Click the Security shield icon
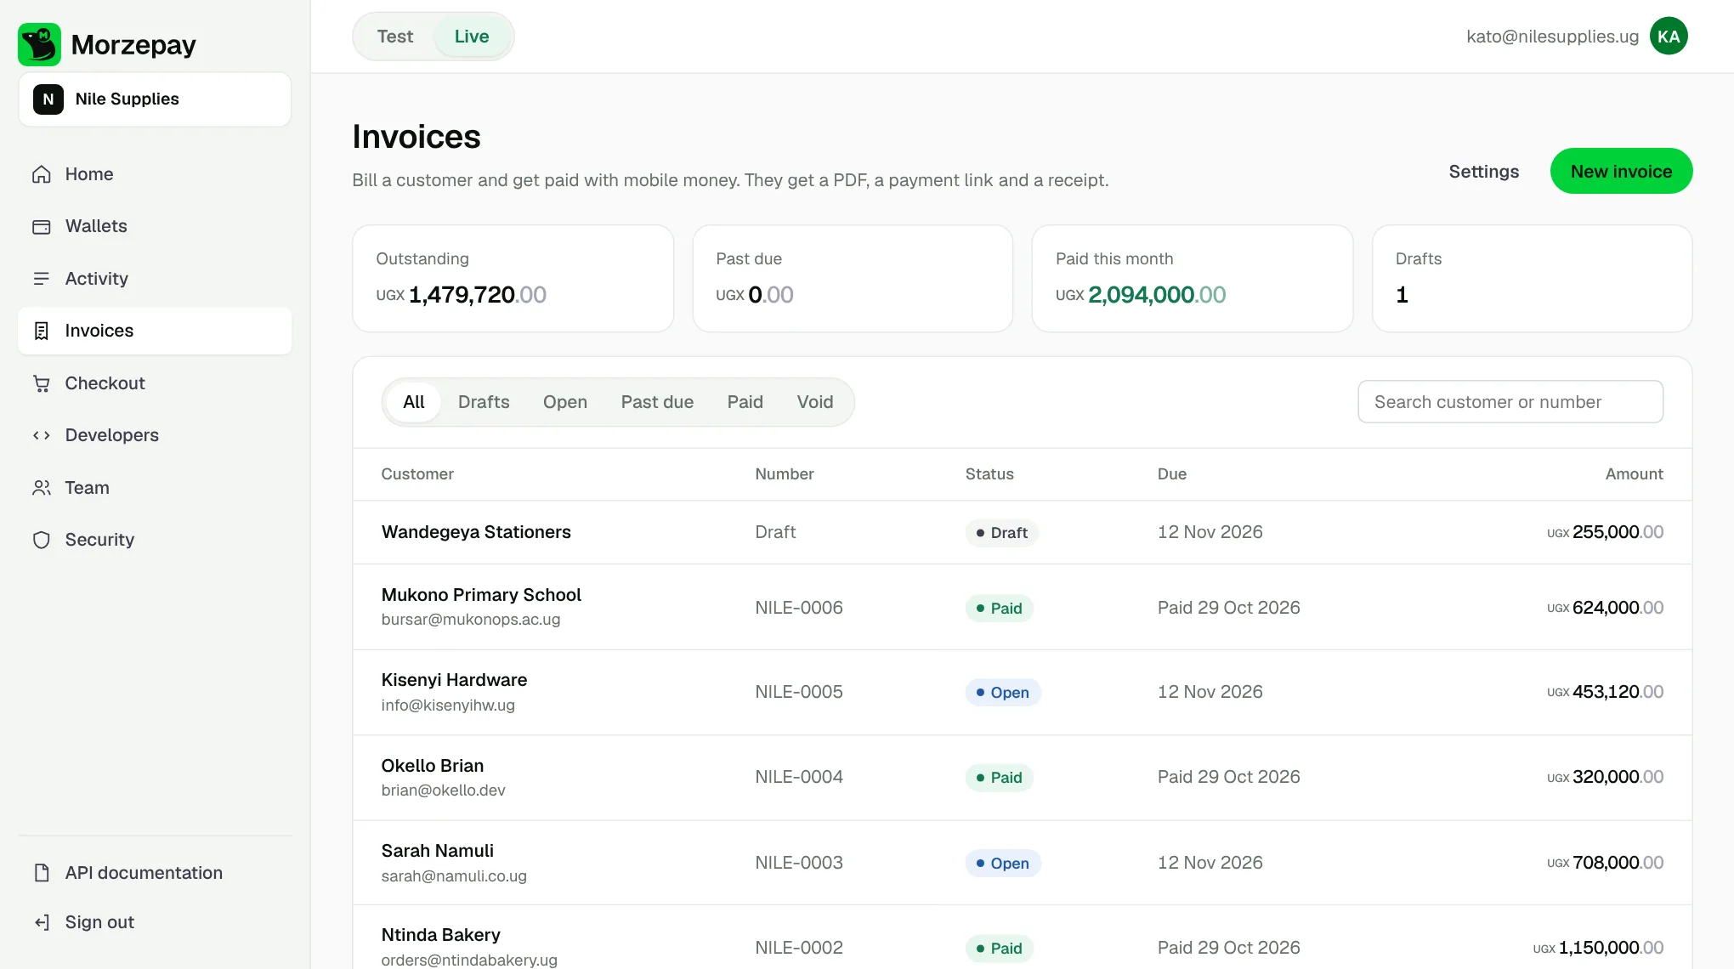The height and width of the screenshot is (969, 1734). (x=42, y=540)
